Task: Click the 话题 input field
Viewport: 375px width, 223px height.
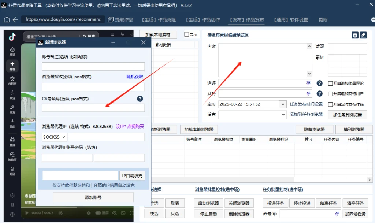Action: click(347, 47)
